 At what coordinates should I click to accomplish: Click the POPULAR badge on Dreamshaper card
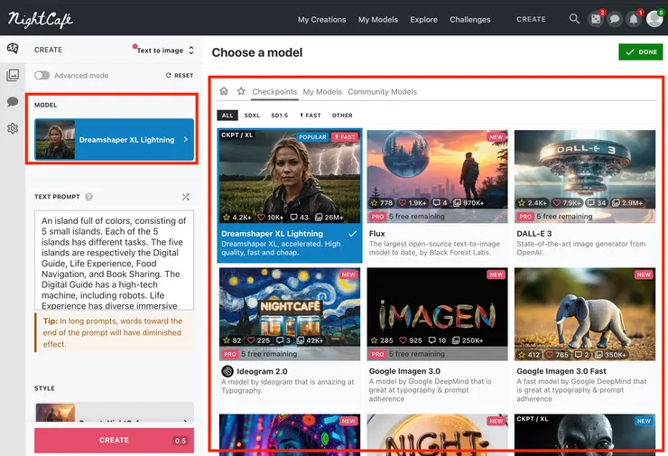(x=312, y=137)
